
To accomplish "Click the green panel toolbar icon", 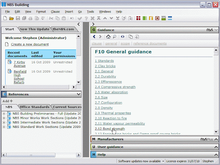I will [x=144, y=18].
